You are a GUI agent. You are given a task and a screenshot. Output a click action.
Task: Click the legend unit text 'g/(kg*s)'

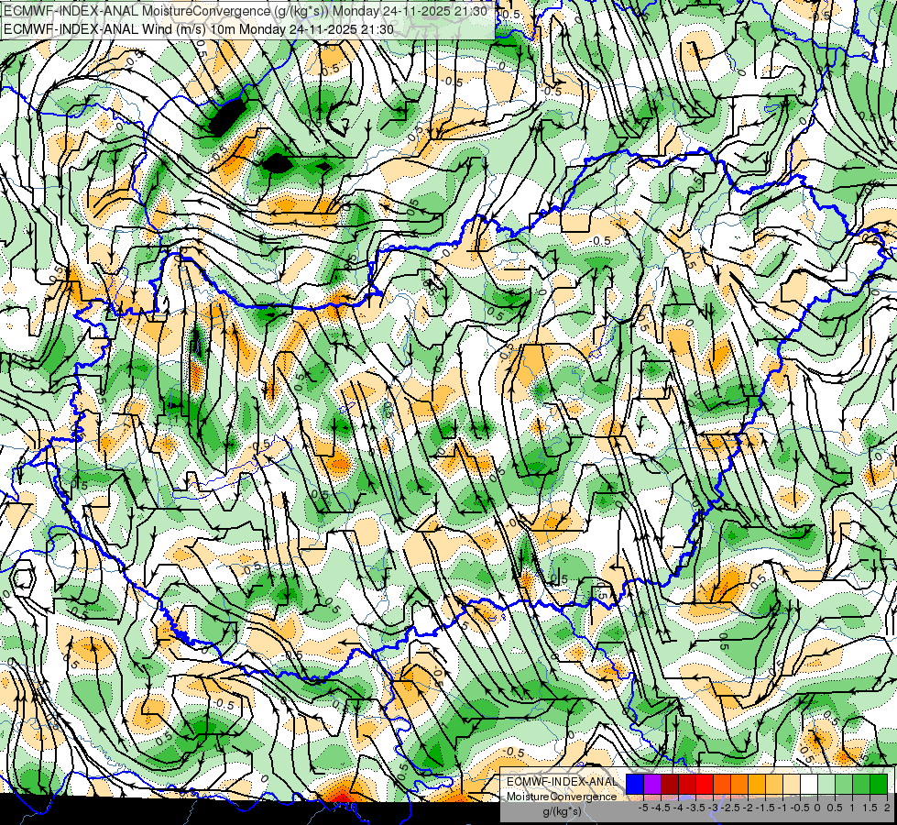562,811
